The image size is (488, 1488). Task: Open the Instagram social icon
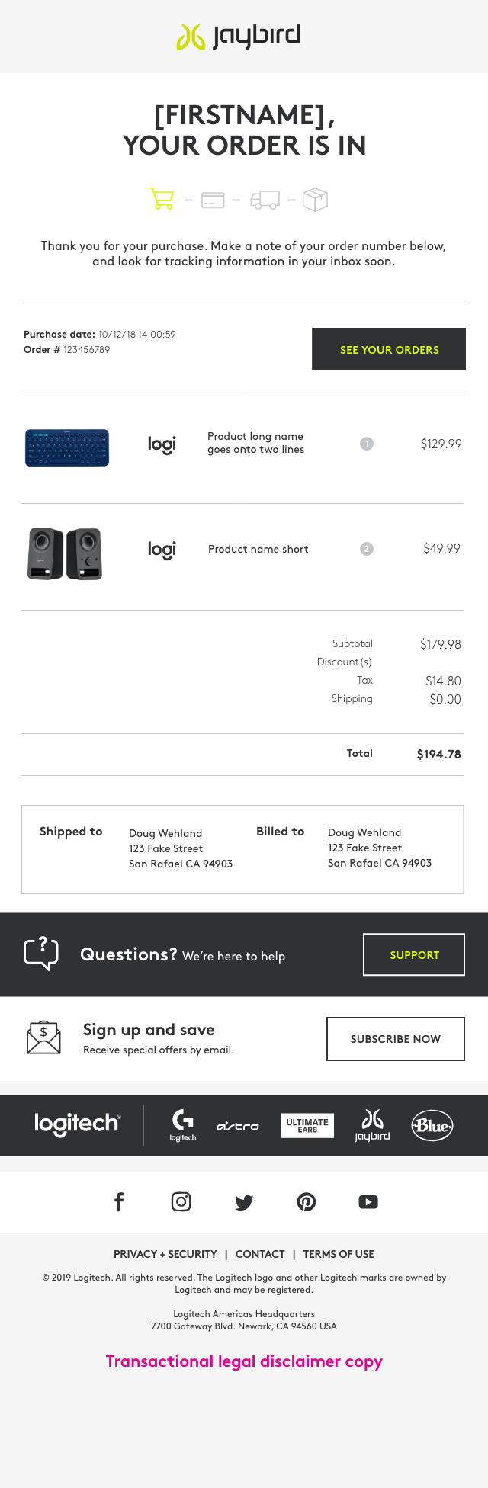pyautogui.click(x=181, y=1202)
